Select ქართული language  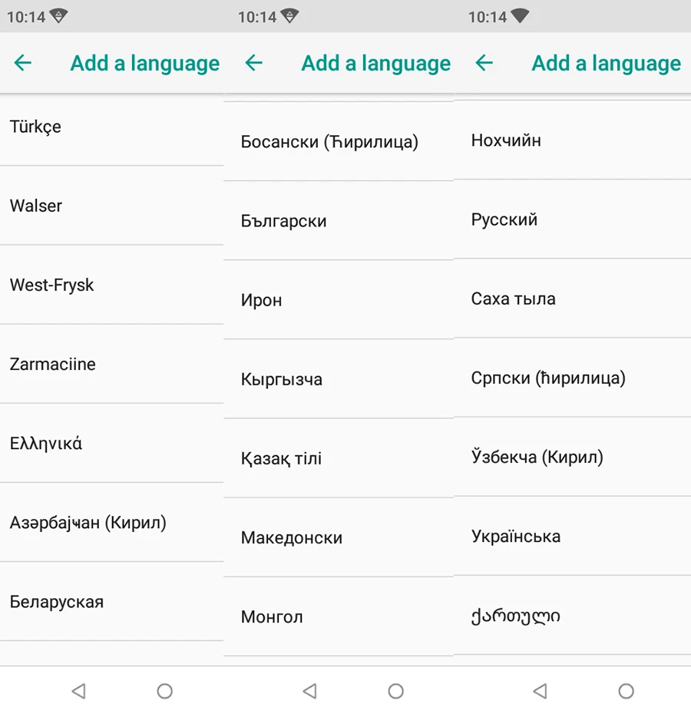[572, 615]
